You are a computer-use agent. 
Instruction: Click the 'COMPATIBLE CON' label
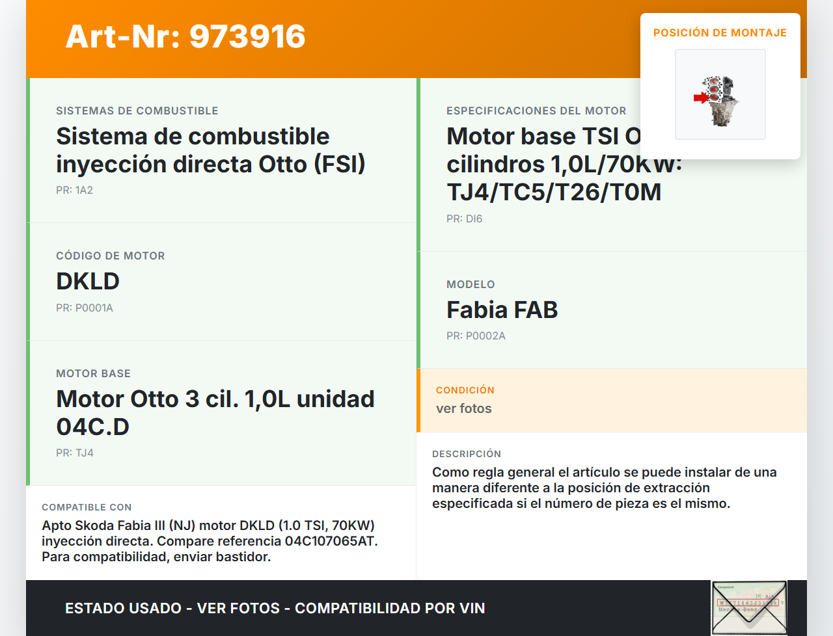point(87,507)
